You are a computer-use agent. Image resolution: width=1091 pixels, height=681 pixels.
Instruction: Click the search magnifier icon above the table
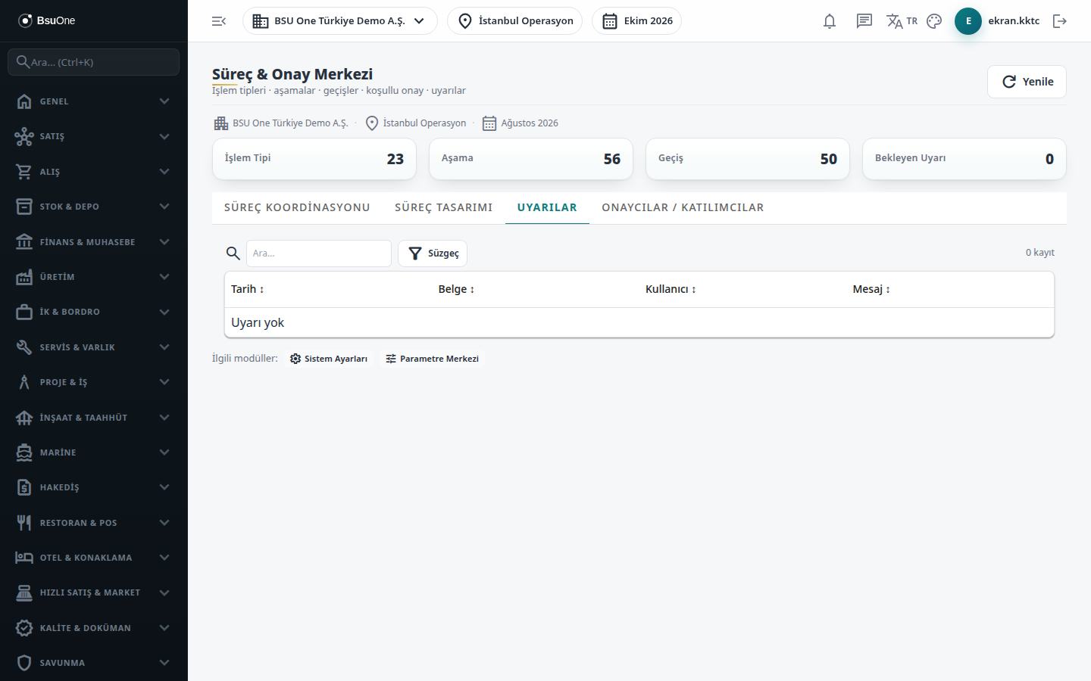click(233, 253)
